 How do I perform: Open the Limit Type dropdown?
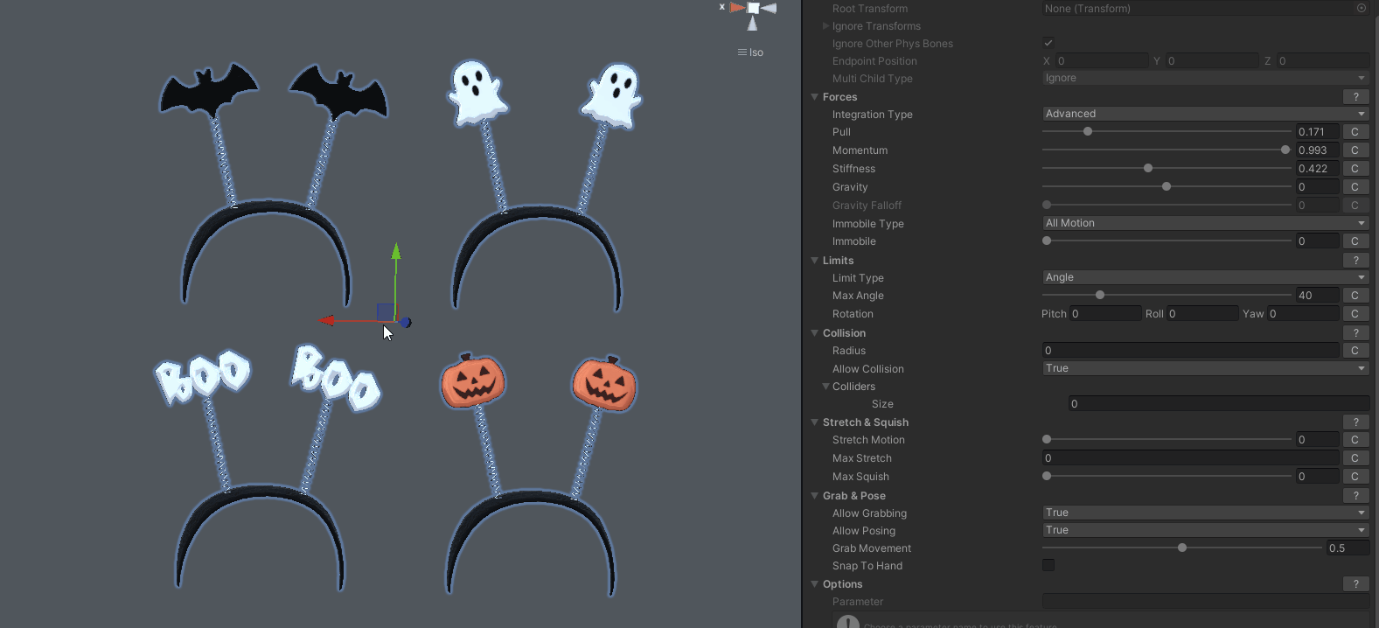[x=1205, y=277]
